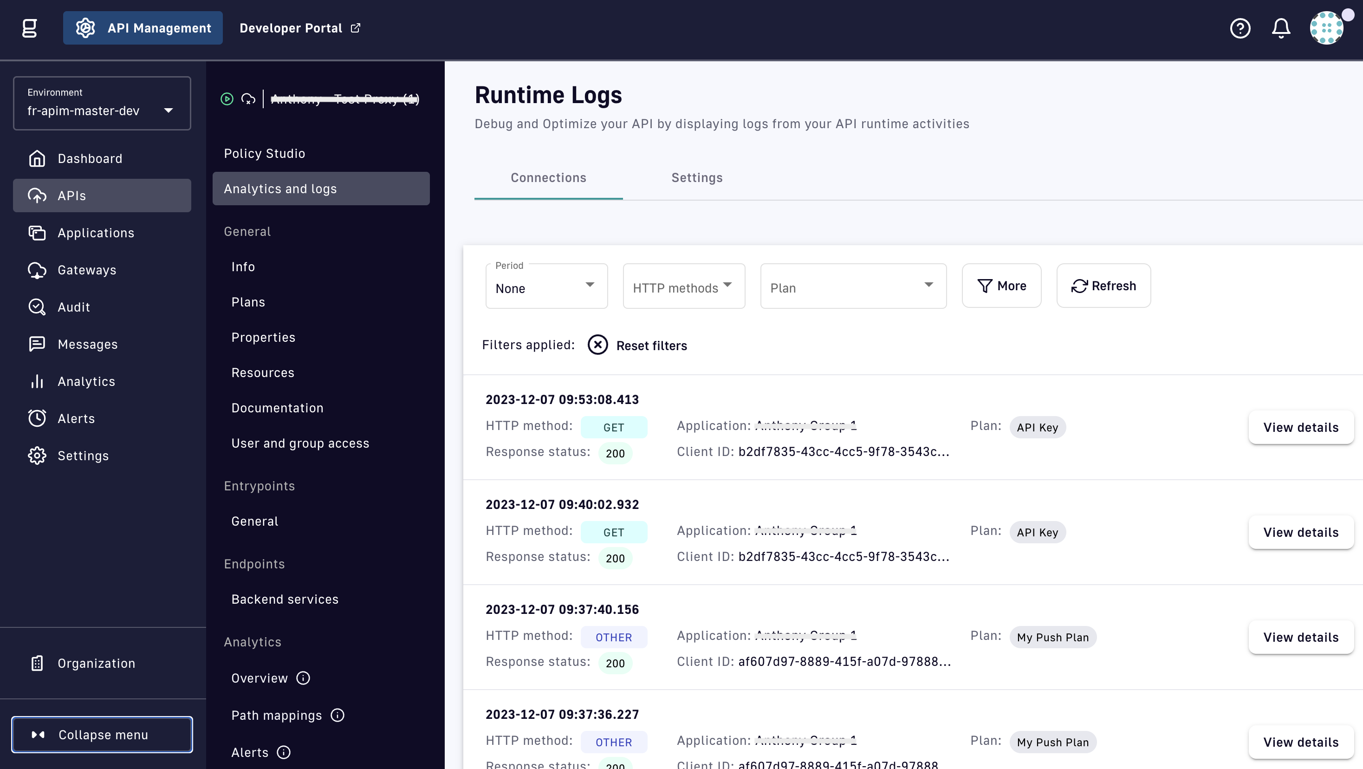1363x769 pixels.
Task: Click the More filters button
Action: point(1001,286)
